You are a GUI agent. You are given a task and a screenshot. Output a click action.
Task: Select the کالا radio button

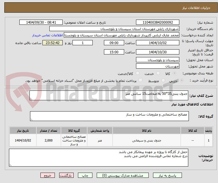pos(174,73)
